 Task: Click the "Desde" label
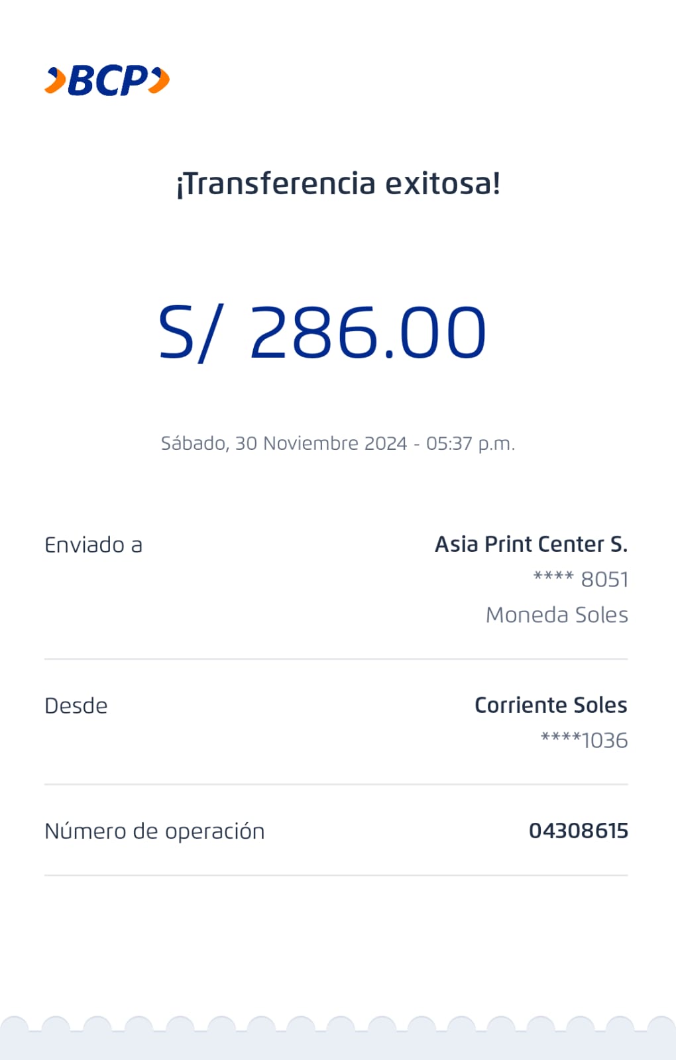pyautogui.click(x=76, y=706)
